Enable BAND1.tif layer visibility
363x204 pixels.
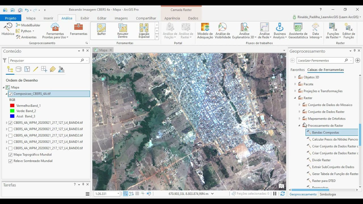click(10, 142)
